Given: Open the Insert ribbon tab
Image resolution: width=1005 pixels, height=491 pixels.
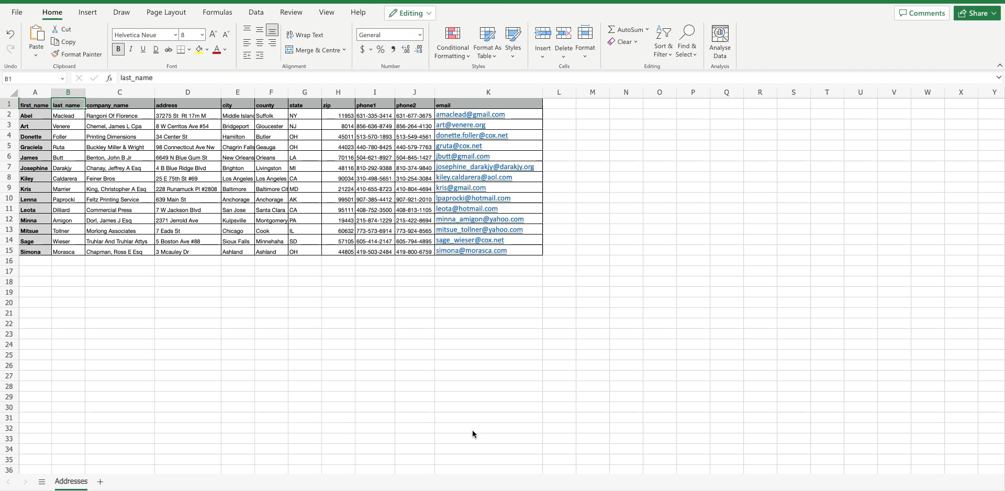Looking at the screenshot, I should point(87,12).
